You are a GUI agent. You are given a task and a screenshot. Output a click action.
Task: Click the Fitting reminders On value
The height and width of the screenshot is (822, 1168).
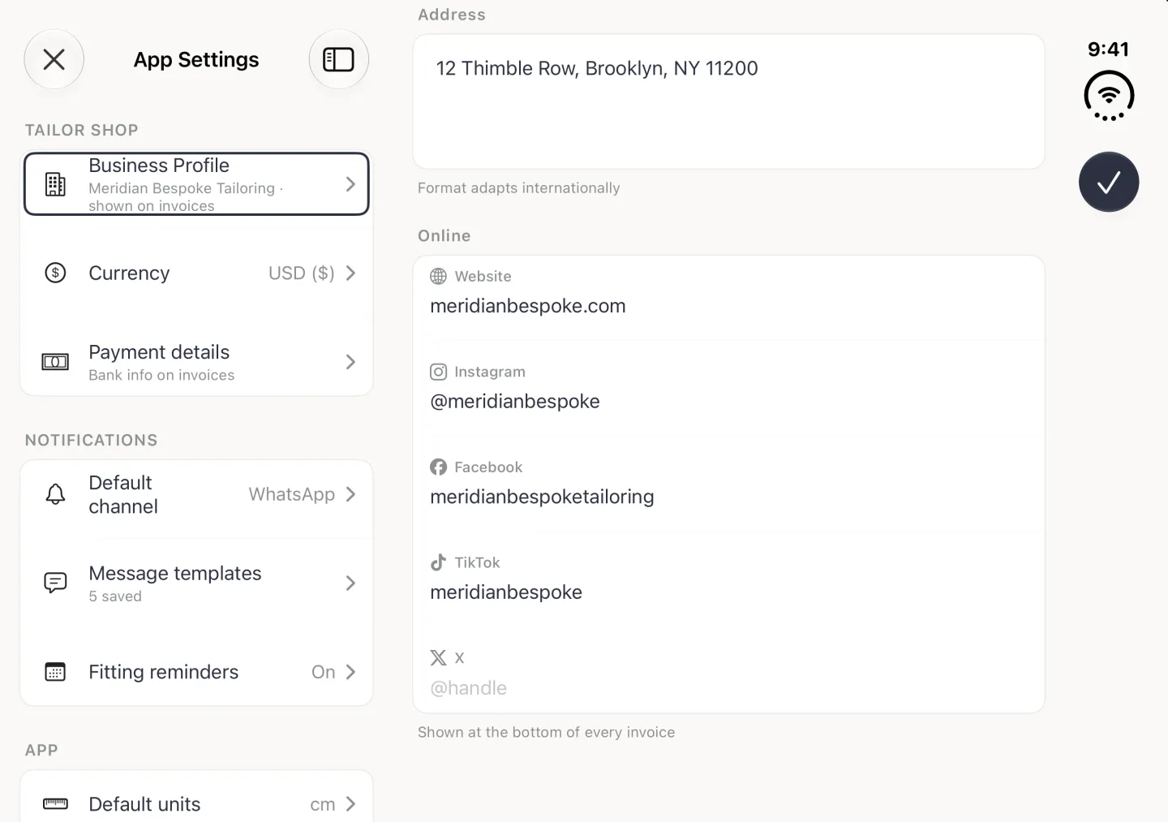click(323, 672)
